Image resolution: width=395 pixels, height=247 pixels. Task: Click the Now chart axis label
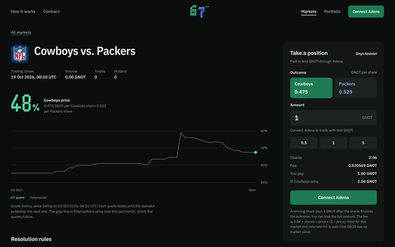tap(252, 190)
